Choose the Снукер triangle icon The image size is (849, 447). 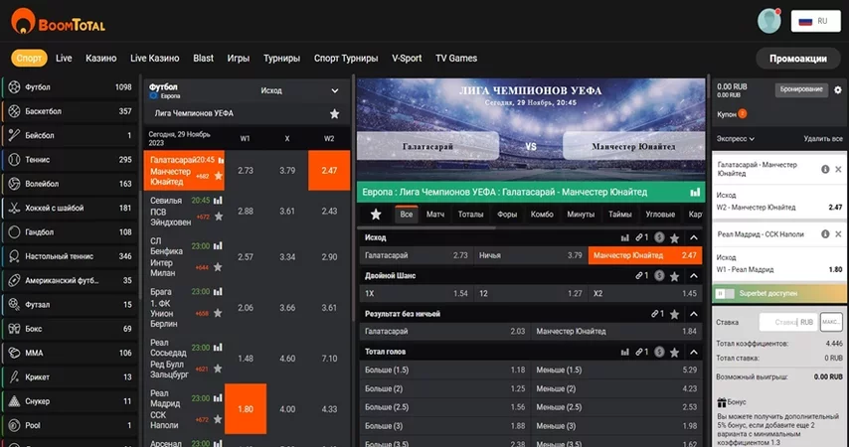[15, 401]
